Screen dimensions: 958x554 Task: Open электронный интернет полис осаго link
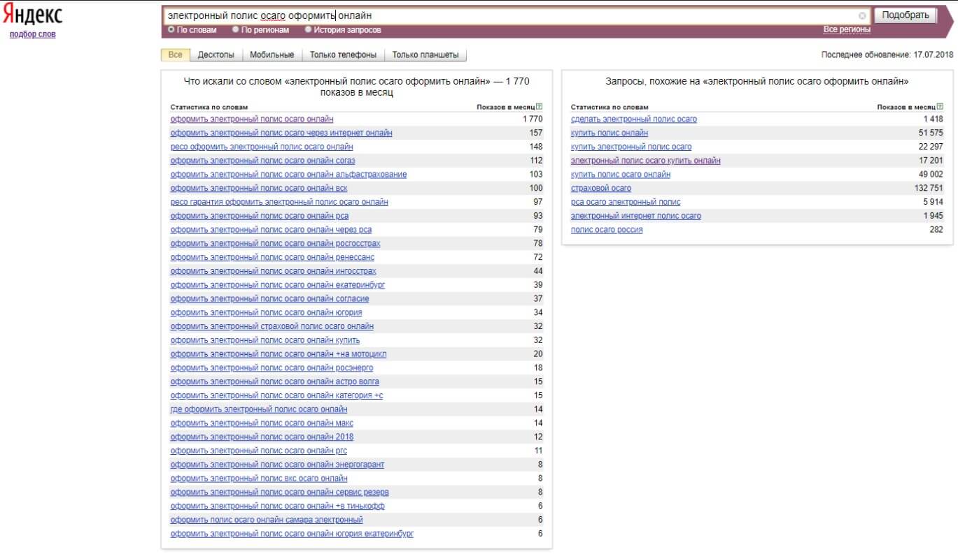coord(636,216)
